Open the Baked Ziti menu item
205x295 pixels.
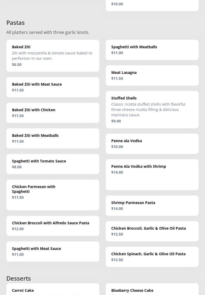click(53, 55)
